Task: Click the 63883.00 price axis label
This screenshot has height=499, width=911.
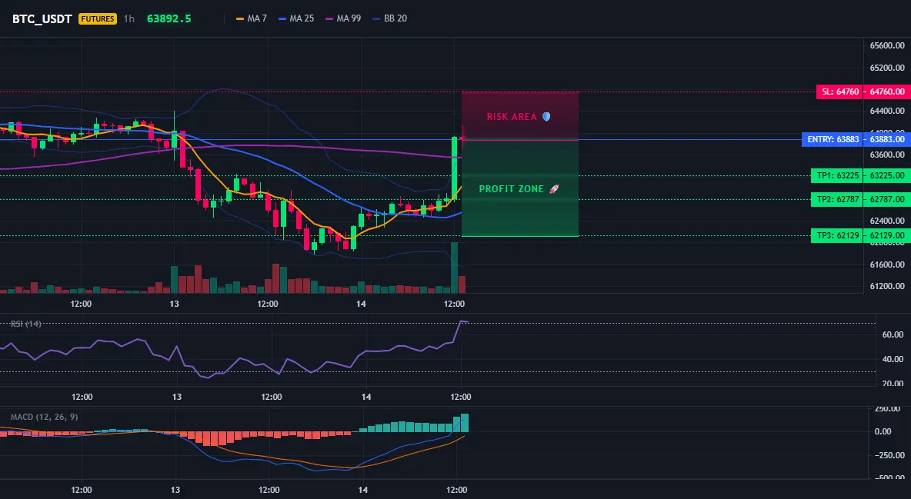Action: pos(886,139)
